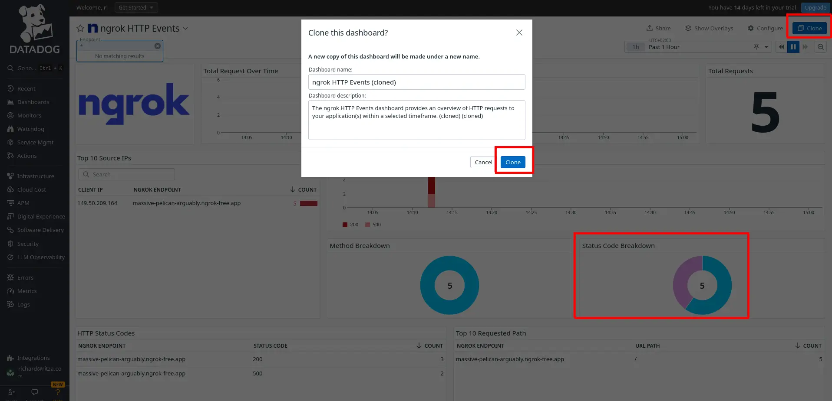Click the Logs sidebar icon
832x401 pixels.
point(10,304)
